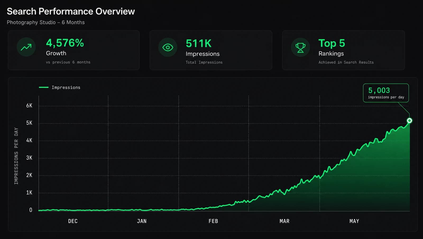The width and height of the screenshot is (423, 239).
Task: Click the Rankings card label
Action: tap(331, 54)
